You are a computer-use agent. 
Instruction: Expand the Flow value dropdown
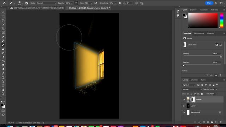coord(91,3)
